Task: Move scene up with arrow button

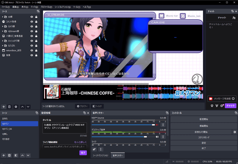Action: point(23,155)
